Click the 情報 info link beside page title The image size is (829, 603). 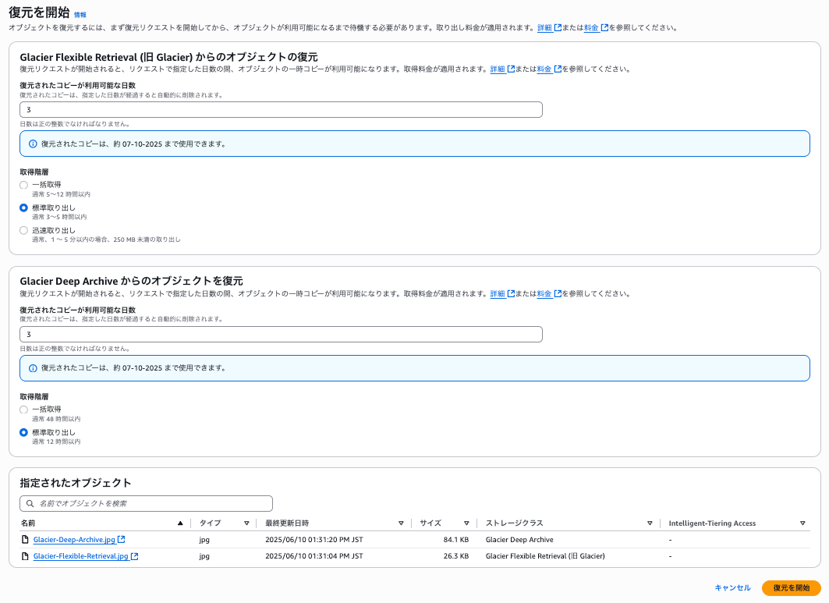pos(80,15)
